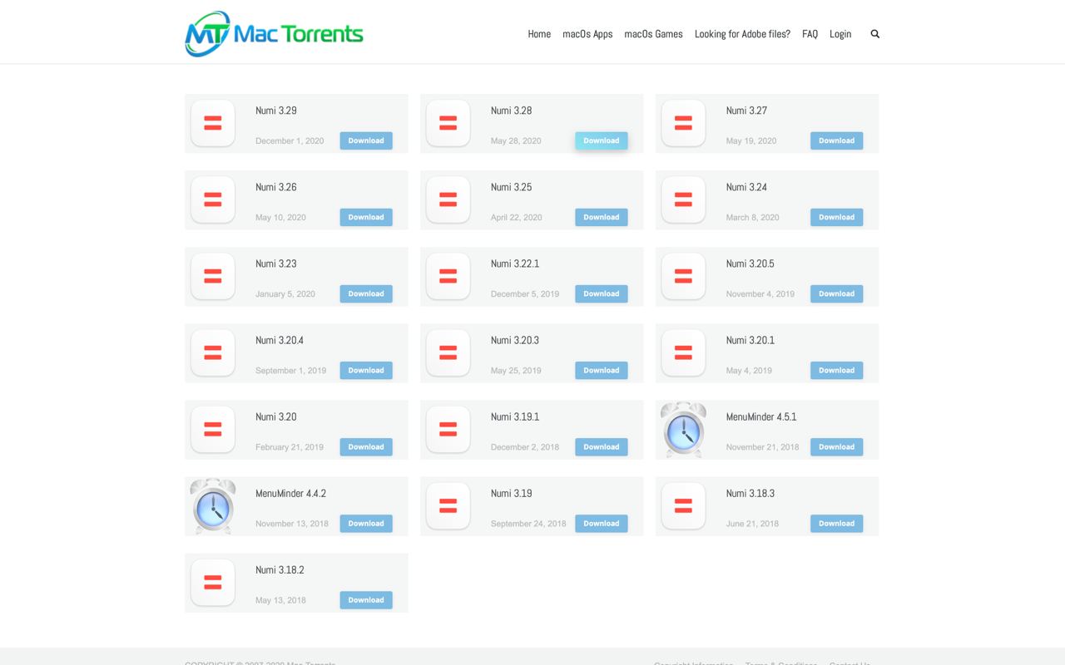The width and height of the screenshot is (1065, 665).
Task: Open the Numi 3.23 app icon
Action: (x=213, y=276)
